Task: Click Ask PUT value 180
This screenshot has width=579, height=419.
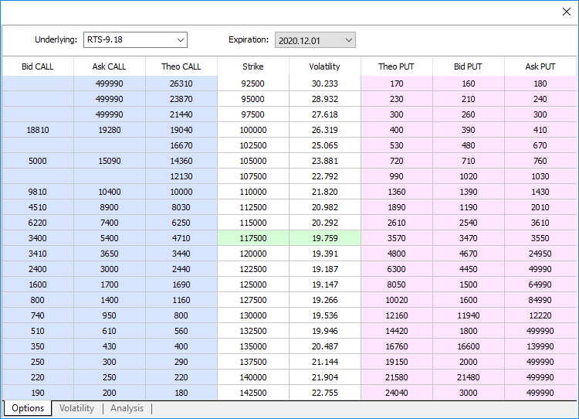Action: [540, 83]
